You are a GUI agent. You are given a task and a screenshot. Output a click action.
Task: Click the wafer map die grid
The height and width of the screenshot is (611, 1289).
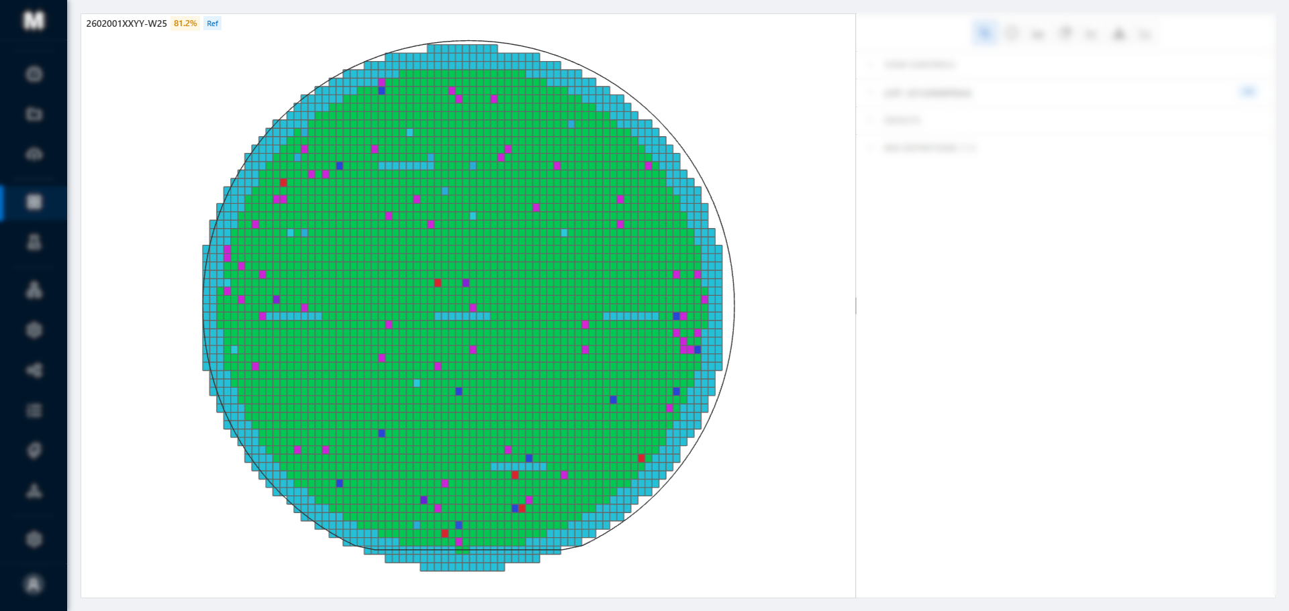463,307
